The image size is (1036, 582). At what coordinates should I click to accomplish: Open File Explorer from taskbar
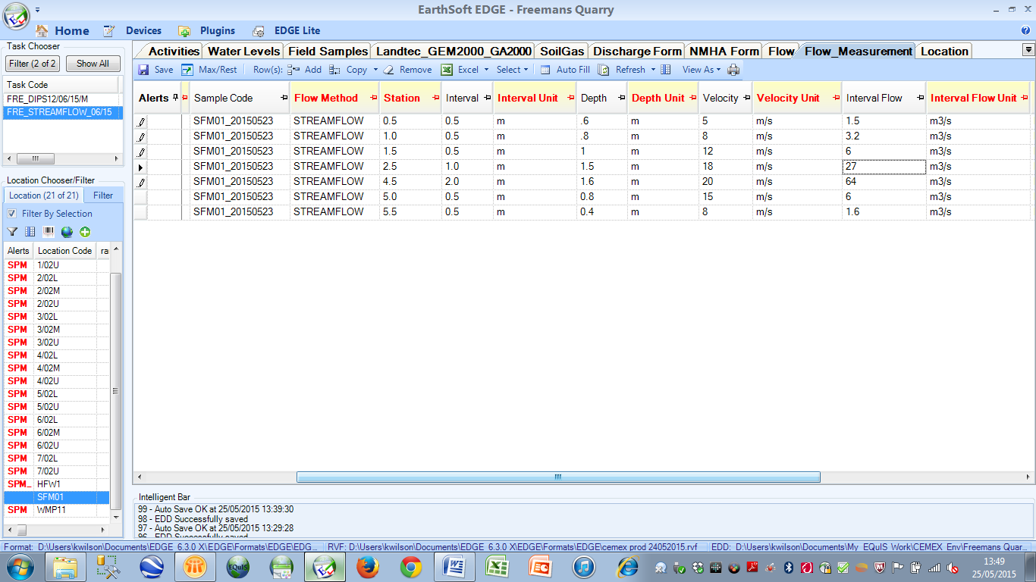tap(64, 567)
